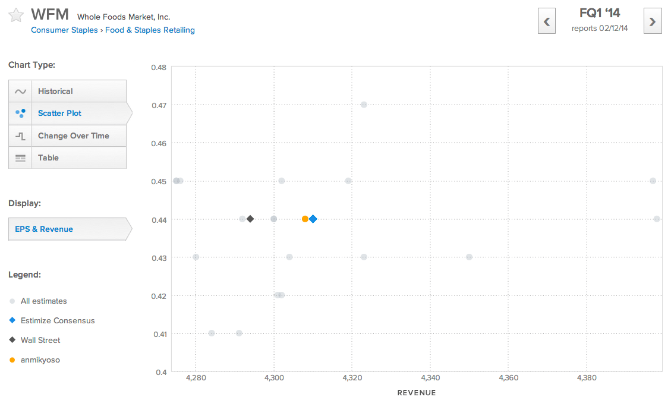Click the gray dot beside the Wall Street diamond
The image size is (671, 397).
pos(242,219)
